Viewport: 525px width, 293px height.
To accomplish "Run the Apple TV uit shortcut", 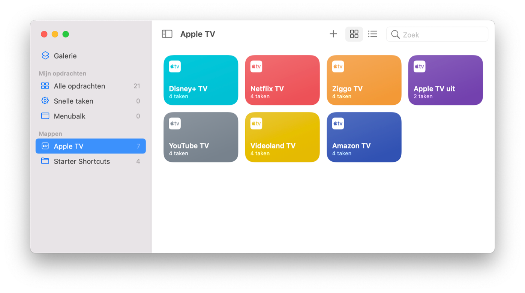I will [445, 80].
